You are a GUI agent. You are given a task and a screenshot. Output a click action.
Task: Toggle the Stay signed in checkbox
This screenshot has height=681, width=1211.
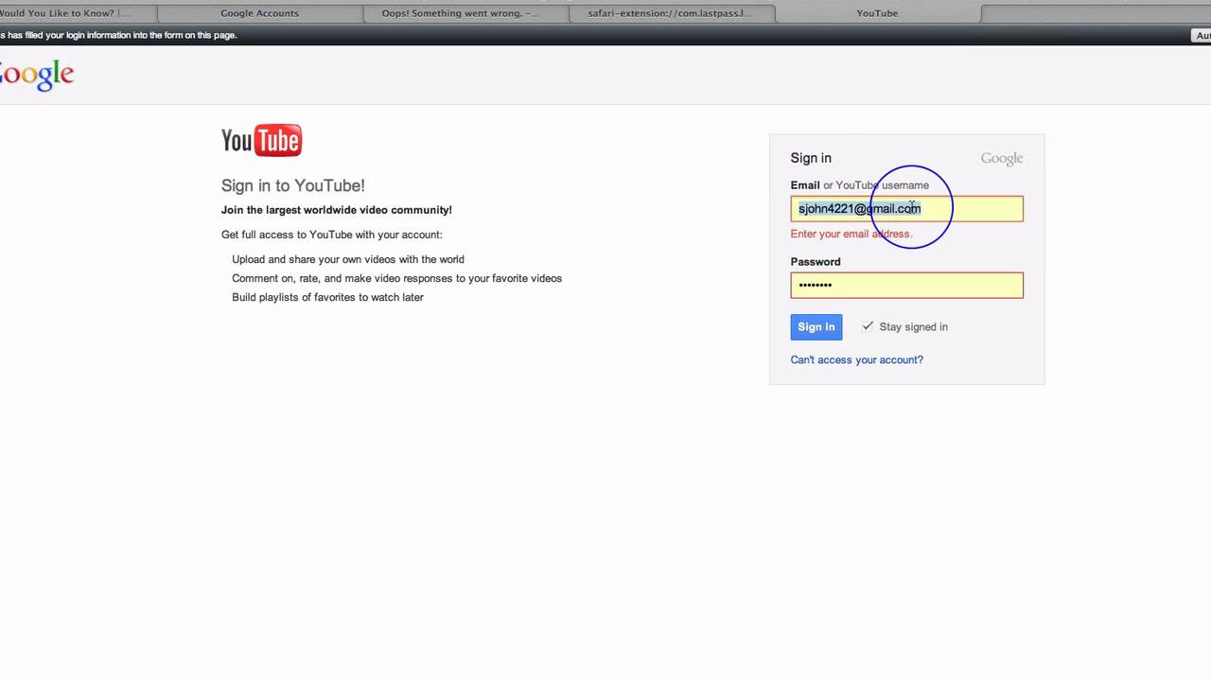point(868,326)
